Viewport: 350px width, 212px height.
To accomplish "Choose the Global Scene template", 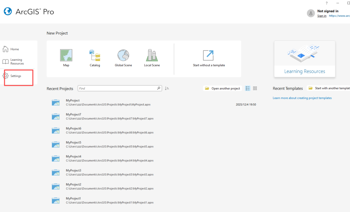I will tap(123, 58).
